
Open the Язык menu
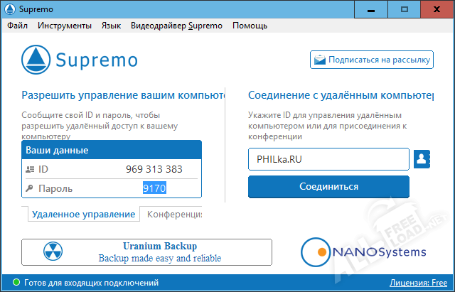pyautogui.click(x=111, y=26)
